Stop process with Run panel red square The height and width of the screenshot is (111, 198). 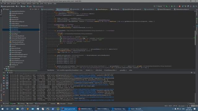pos(4,78)
